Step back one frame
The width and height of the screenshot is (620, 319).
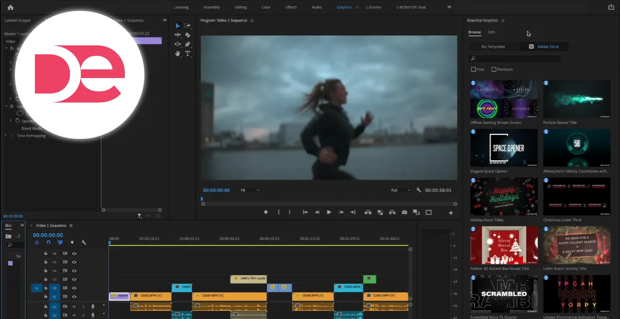coord(317,212)
